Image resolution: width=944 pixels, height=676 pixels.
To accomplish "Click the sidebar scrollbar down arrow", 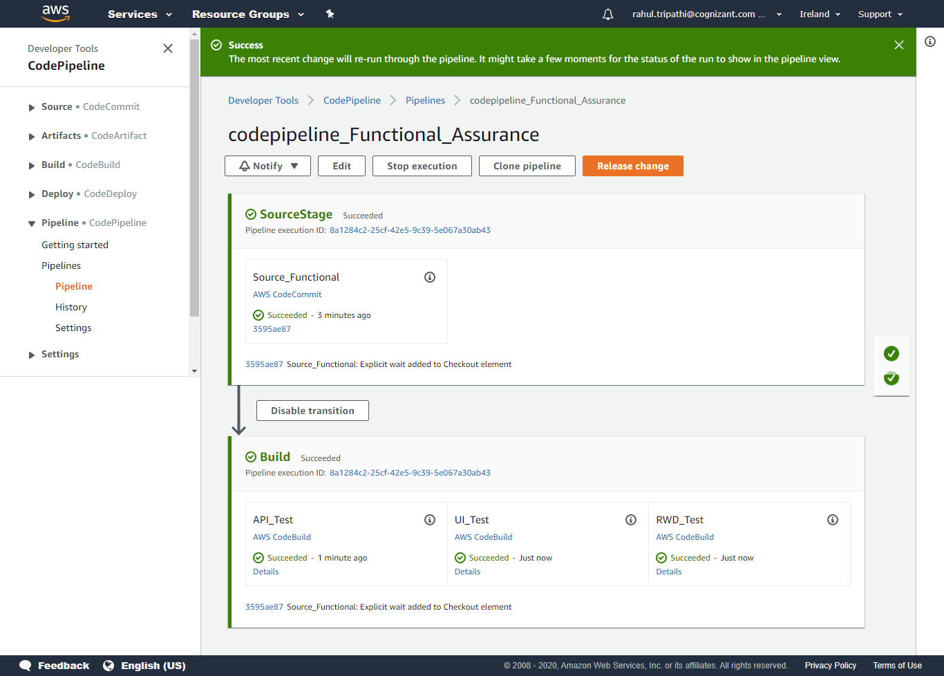I will tap(194, 371).
